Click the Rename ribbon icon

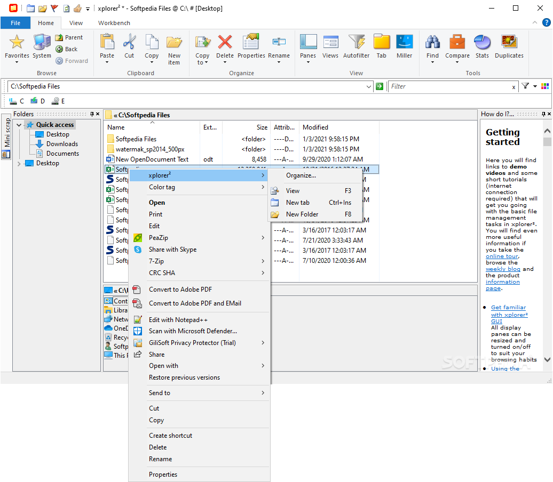(x=279, y=42)
